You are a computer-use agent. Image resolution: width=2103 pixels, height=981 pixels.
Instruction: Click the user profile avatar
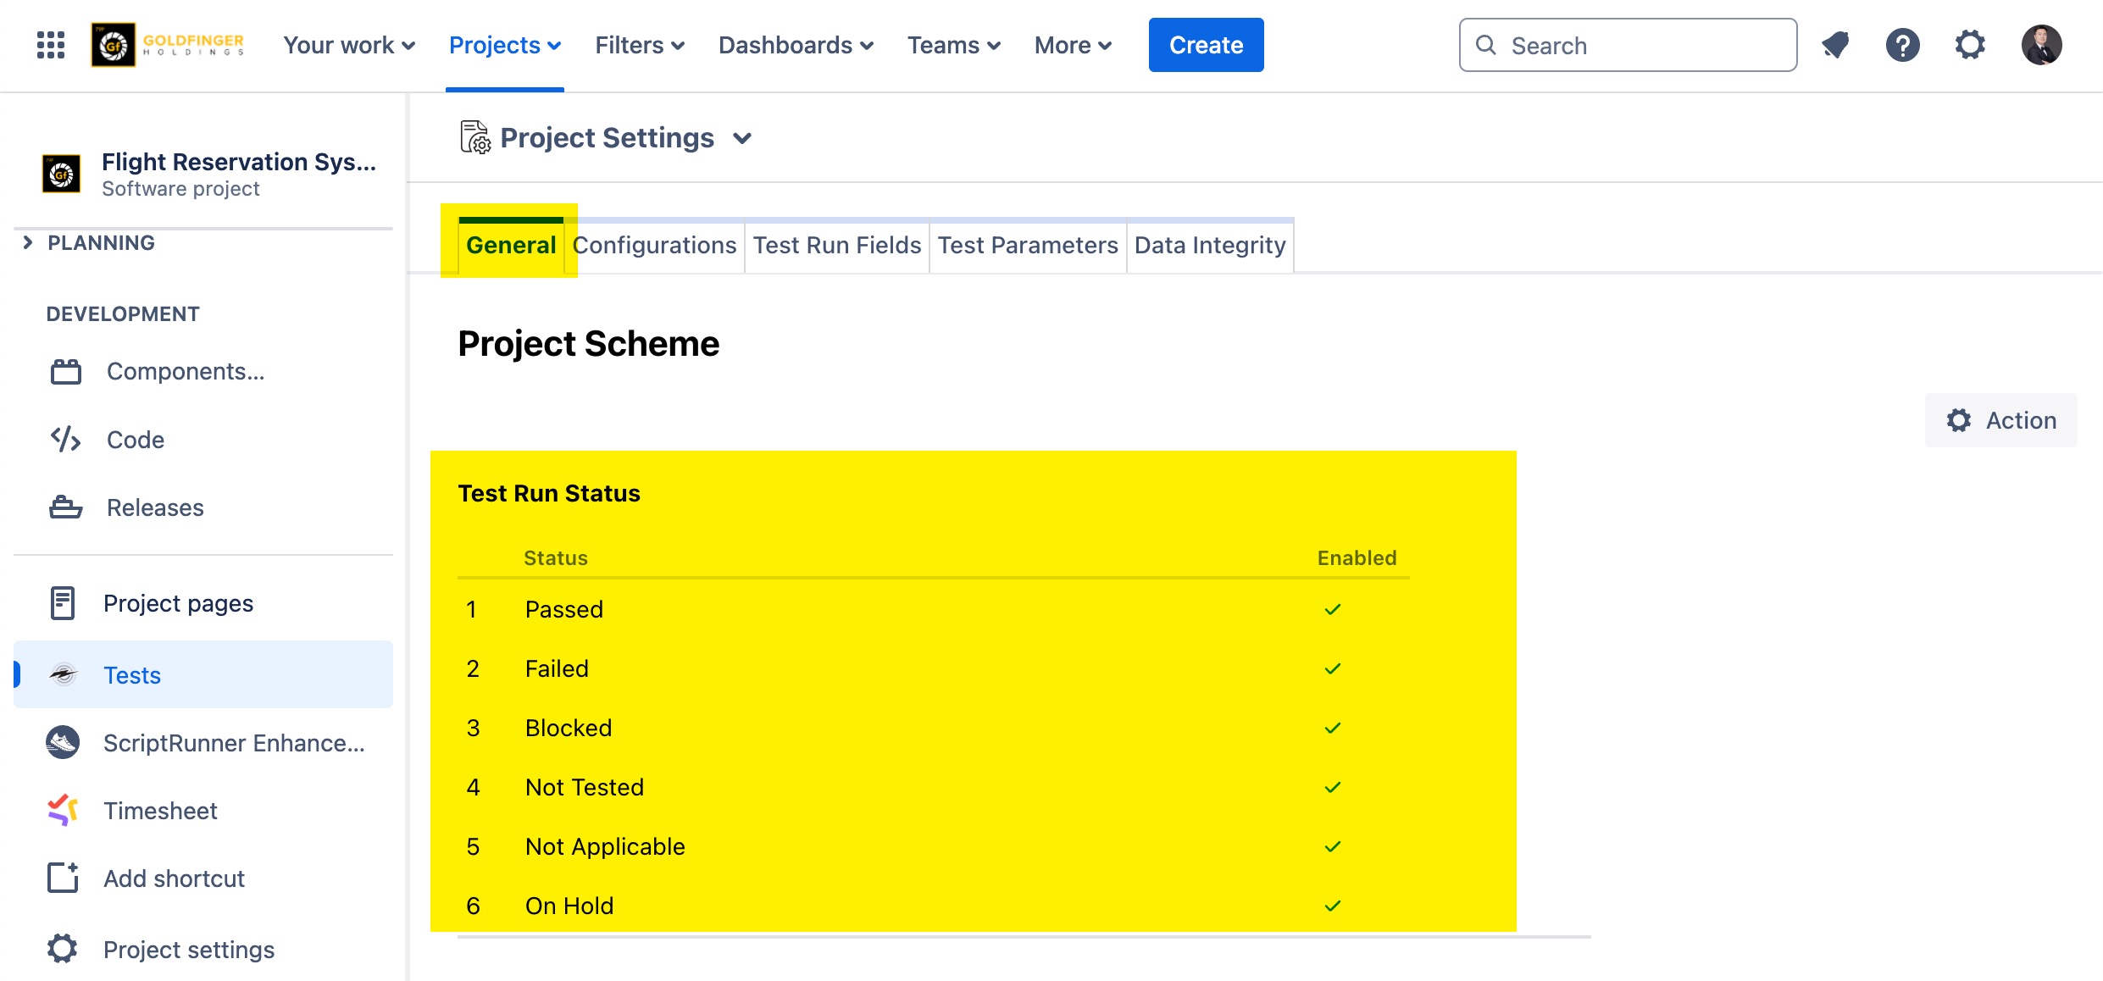(2041, 45)
